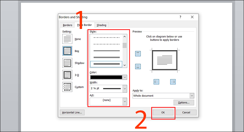Image resolution: width=244 pixels, height=132 pixels.
Task: Open the Color dropdown
Action: [x=125, y=77]
